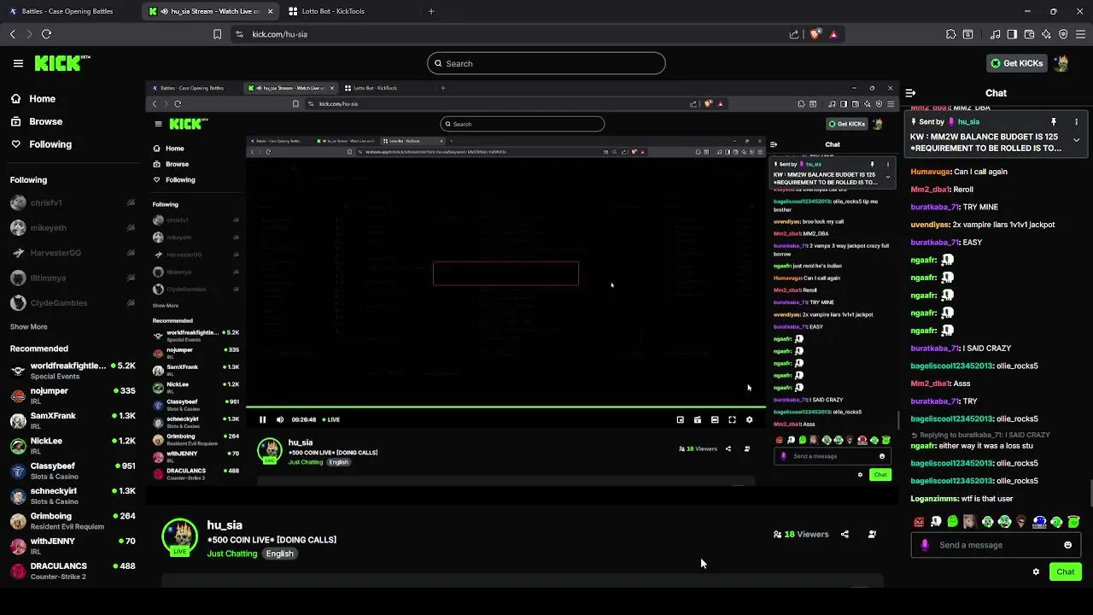This screenshot has width=1093, height=615.
Task: Open the Kick hamburger sidebar menu
Action: pos(18,63)
